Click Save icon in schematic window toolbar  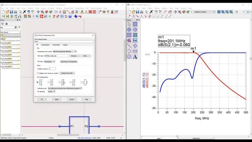click(x=11, y=12)
